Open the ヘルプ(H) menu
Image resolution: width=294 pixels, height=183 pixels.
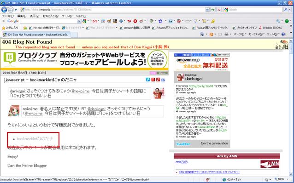tap(81, 16)
